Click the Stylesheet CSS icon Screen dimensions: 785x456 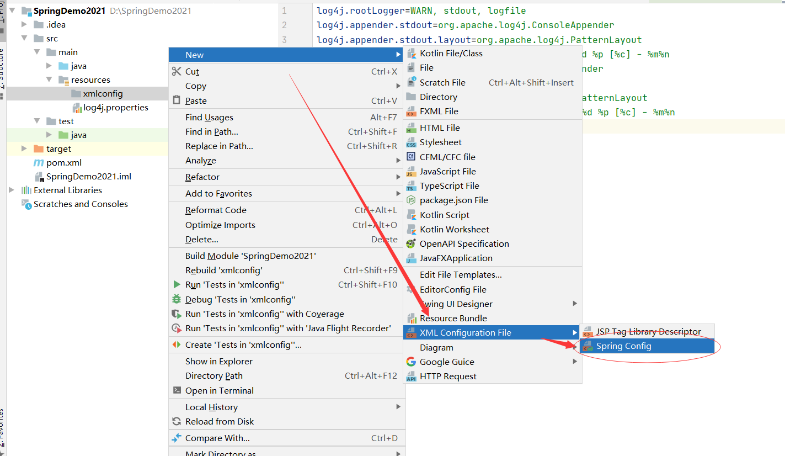point(411,142)
